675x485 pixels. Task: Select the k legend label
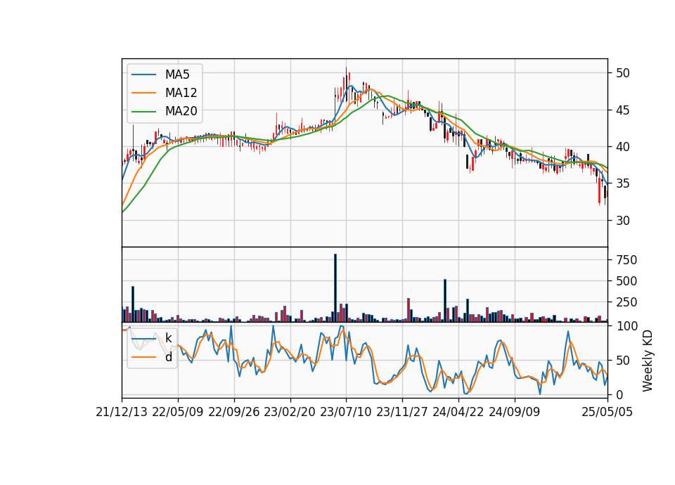tap(168, 338)
